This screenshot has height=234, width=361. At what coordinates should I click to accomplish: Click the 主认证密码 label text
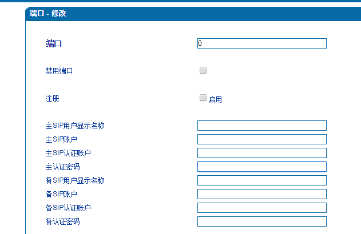pyautogui.click(x=62, y=167)
